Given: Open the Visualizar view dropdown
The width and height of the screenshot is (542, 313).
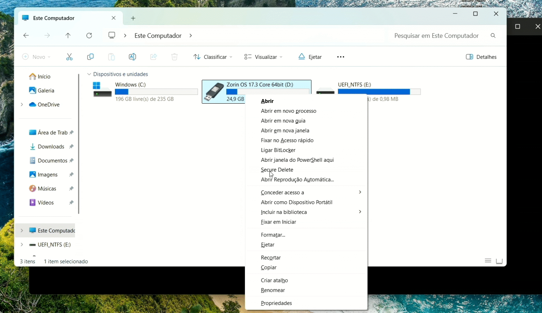Looking at the screenshot, I should (263, 57).
